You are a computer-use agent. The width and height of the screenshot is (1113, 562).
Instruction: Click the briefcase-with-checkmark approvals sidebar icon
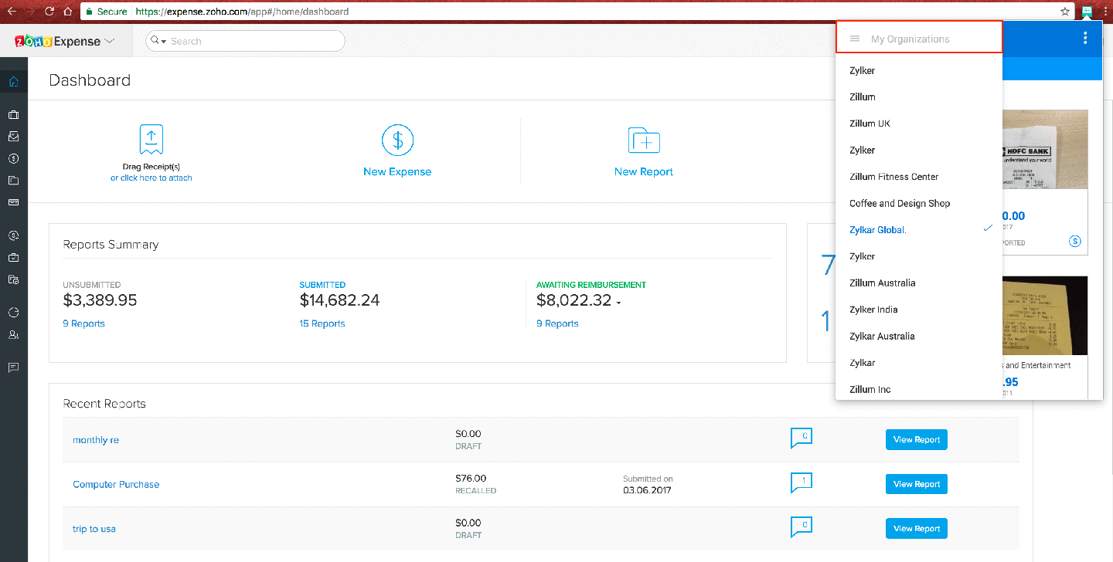(14, 257)
